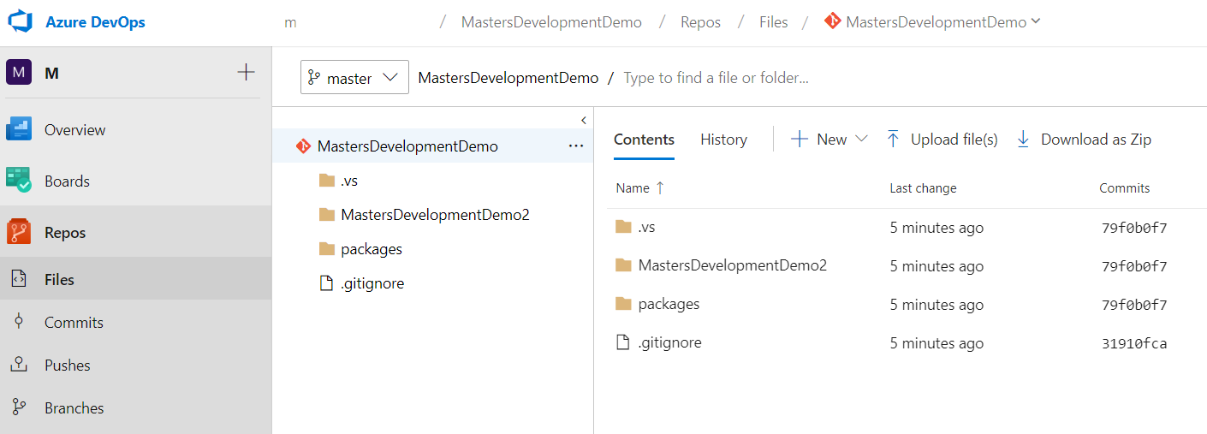The height and width of the screenshot is (434, 1207).
Task: Click the branch icon in master selector
Action: 314,78
